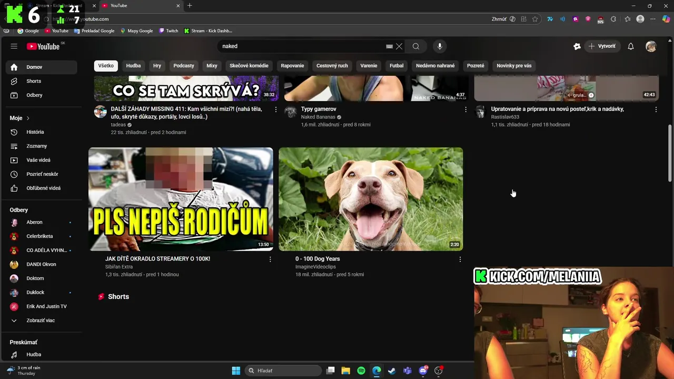This screenshot has height=379, width=674.
Task: Open Edge Copilot icon
Action: coord(666,19)
